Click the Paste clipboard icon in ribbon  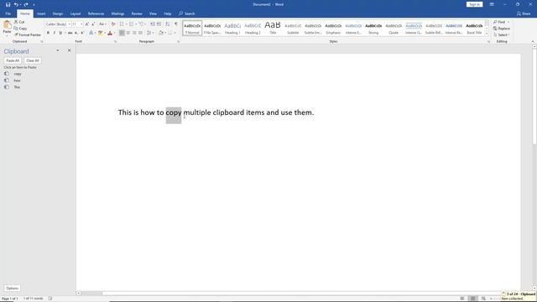pyautogui.click(x=7, y=24)
